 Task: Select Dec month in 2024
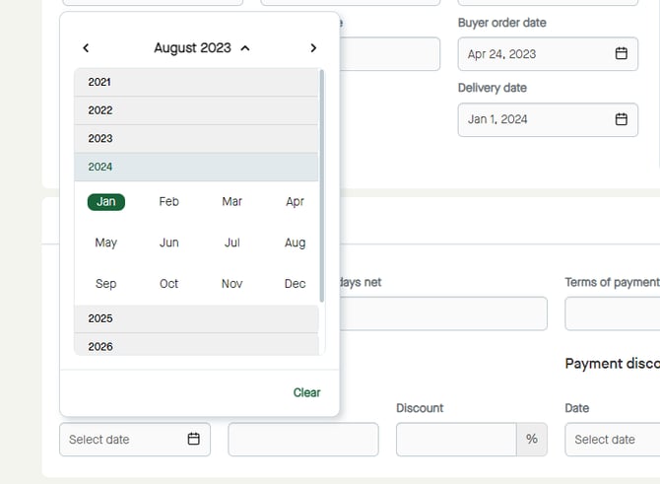(x=296, y=284)
